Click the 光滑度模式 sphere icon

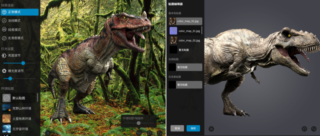click(4, 38)
